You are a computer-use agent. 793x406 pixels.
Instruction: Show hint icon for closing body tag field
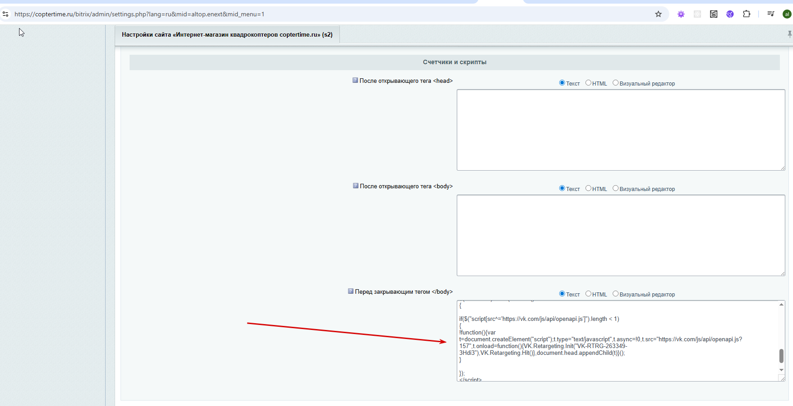tap(351, 291)
